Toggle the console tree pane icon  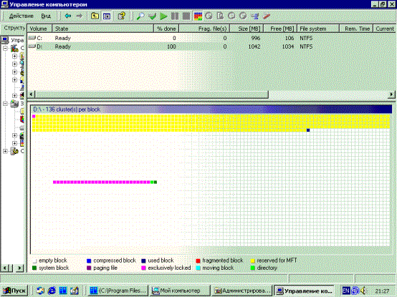[x=107, y=16]
